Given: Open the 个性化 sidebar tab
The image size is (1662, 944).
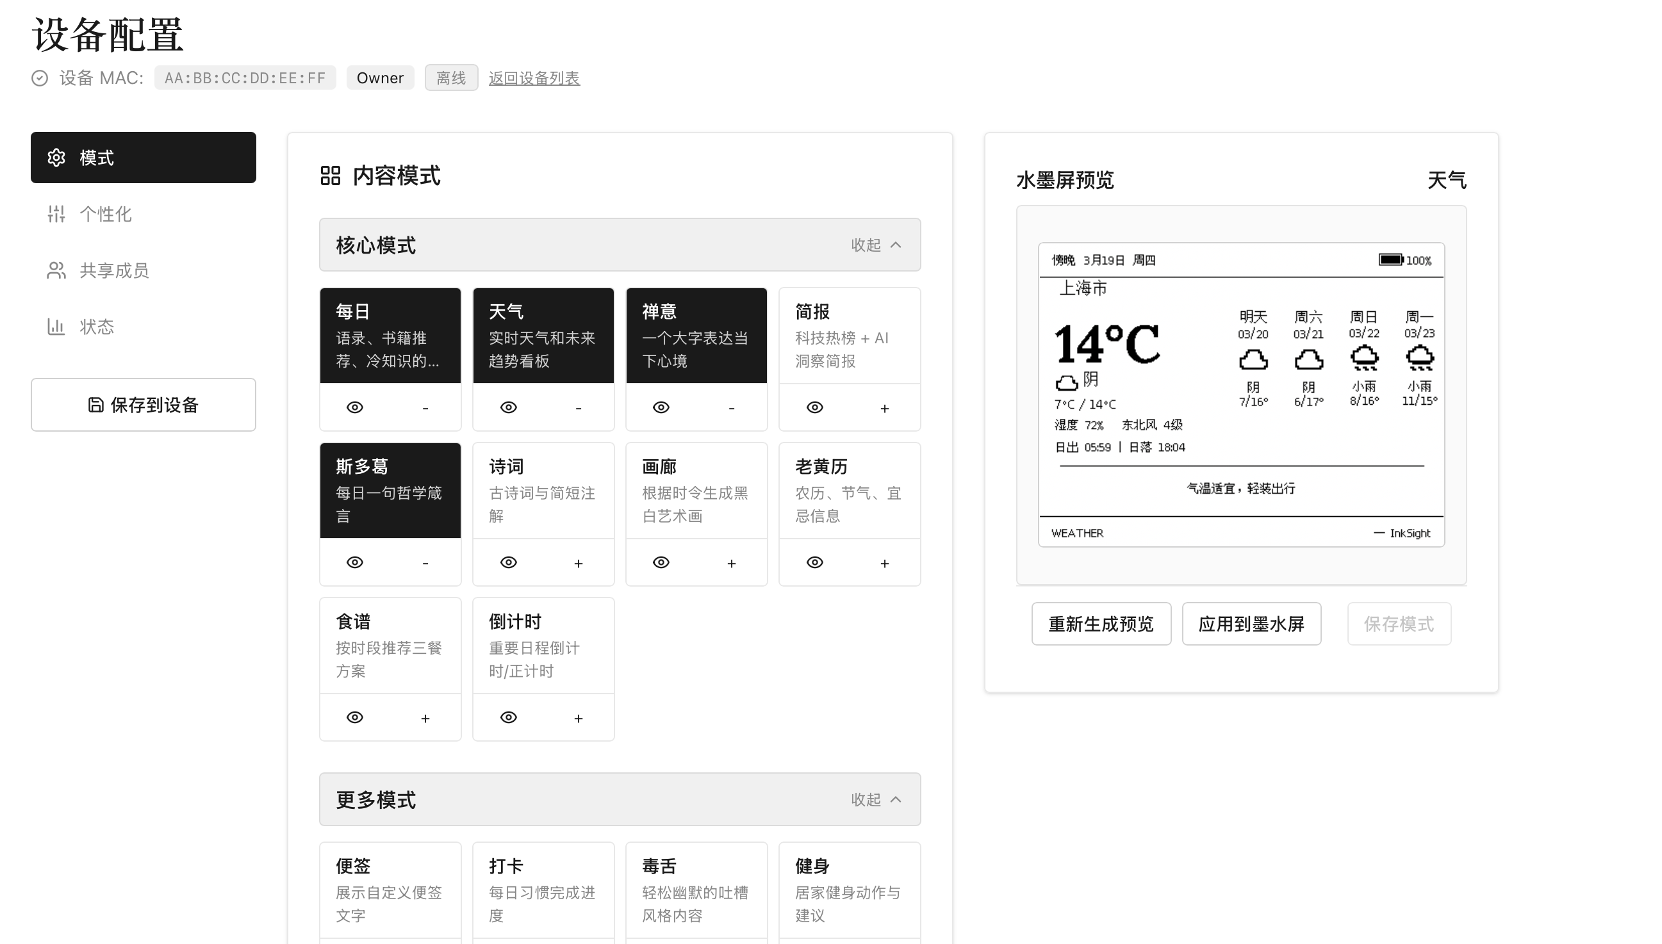Looking at the screenshot, I should tap(105, 214).
